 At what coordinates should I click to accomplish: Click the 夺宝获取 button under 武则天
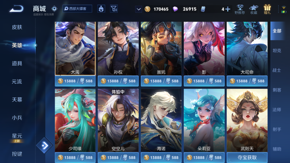point(247,158)
